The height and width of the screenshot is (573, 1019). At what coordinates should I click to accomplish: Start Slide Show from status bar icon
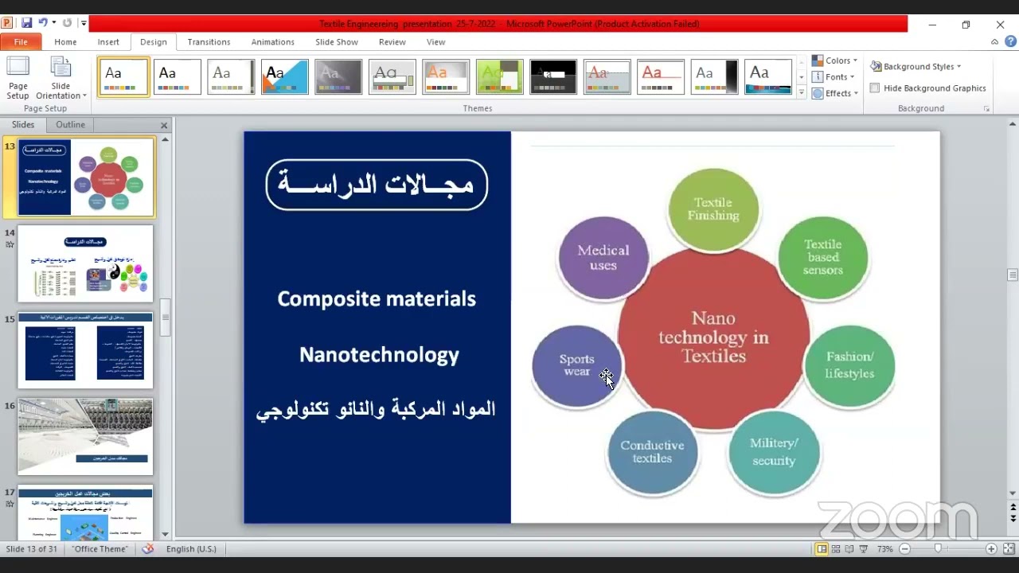[864, 549]
